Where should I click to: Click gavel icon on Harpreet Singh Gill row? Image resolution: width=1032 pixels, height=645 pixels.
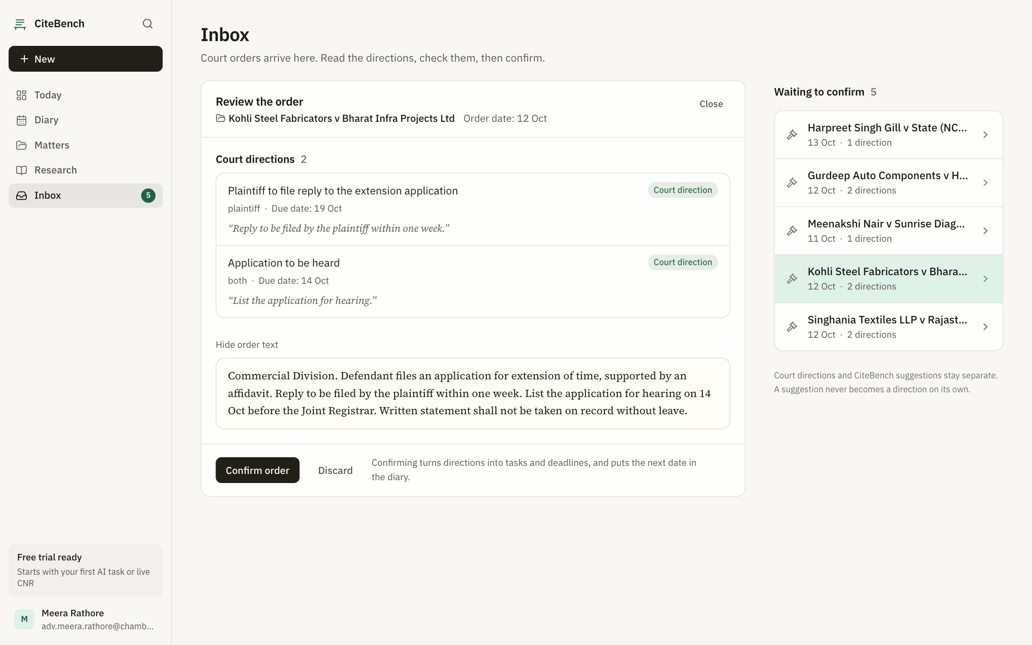pos(792,135)
